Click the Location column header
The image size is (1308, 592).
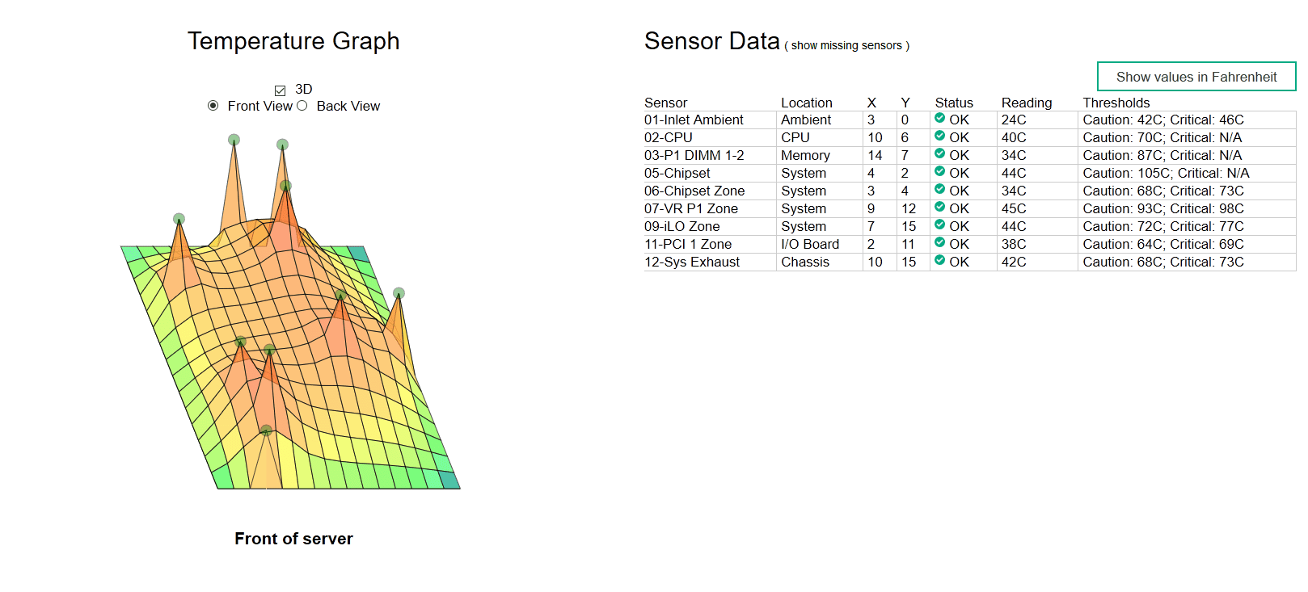point(806,103)
